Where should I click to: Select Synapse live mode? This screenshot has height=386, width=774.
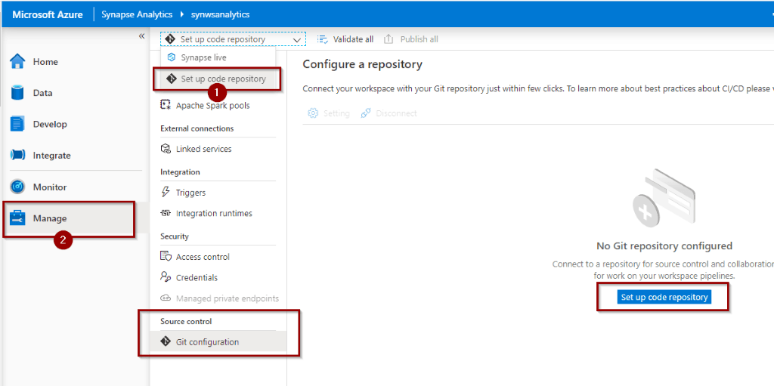point(218,57)
